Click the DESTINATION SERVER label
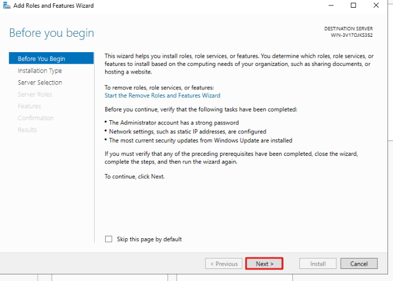The image size is (393, 281). tap(348, 29)
